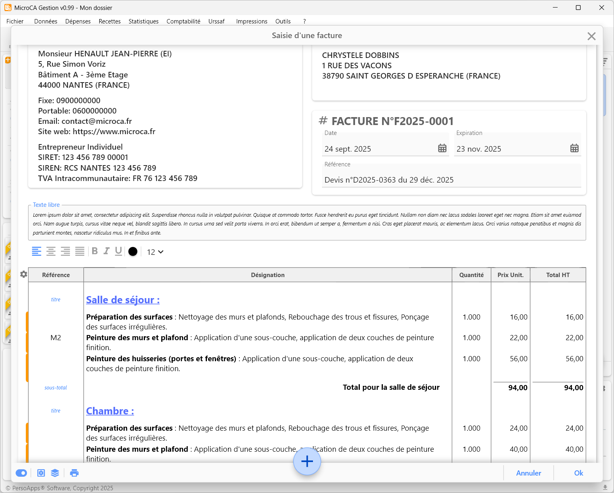614x493 pixels.
Task: Open the Date calendar picker
Action: coord(442,148)
